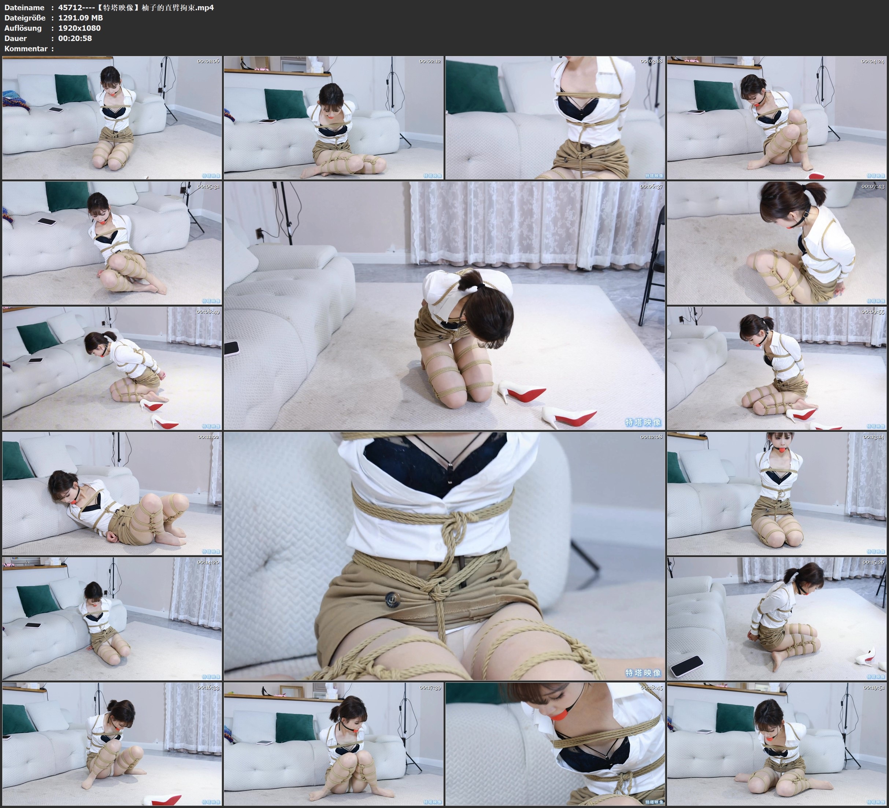Click the 00:04:24 frame thumbnail
The image size is (889, 808).
coord(777,117)
